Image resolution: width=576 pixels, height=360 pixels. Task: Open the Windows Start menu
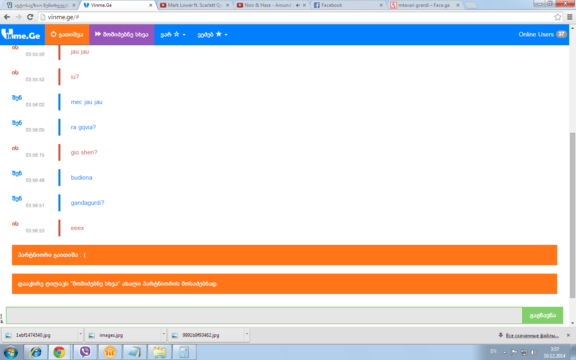click(x=11, y=352)
